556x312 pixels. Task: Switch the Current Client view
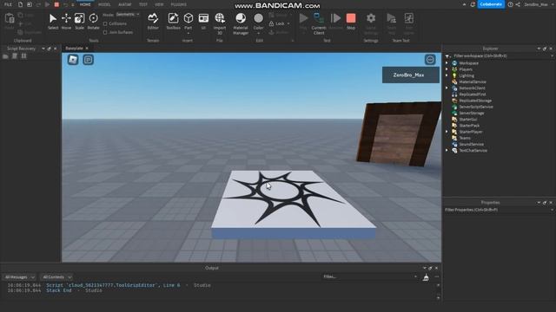(319, 23)
